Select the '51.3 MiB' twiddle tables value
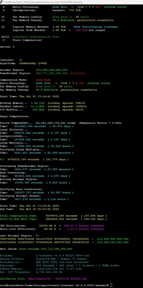Viewport: 143px width, 288px height. coord(38,107)
